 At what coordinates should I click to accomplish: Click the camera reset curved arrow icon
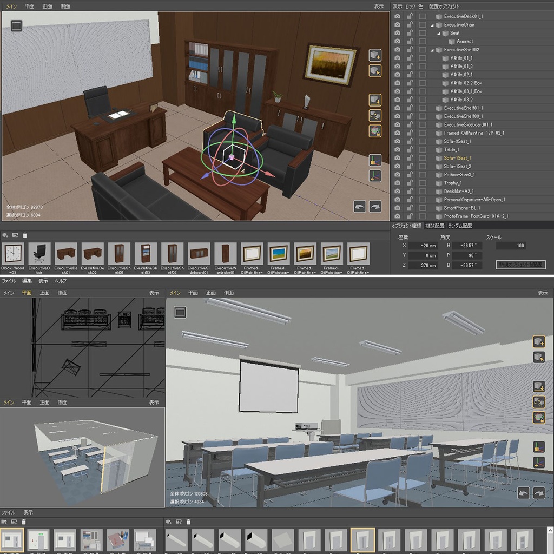pyautogui.click(x=360, y=206)
